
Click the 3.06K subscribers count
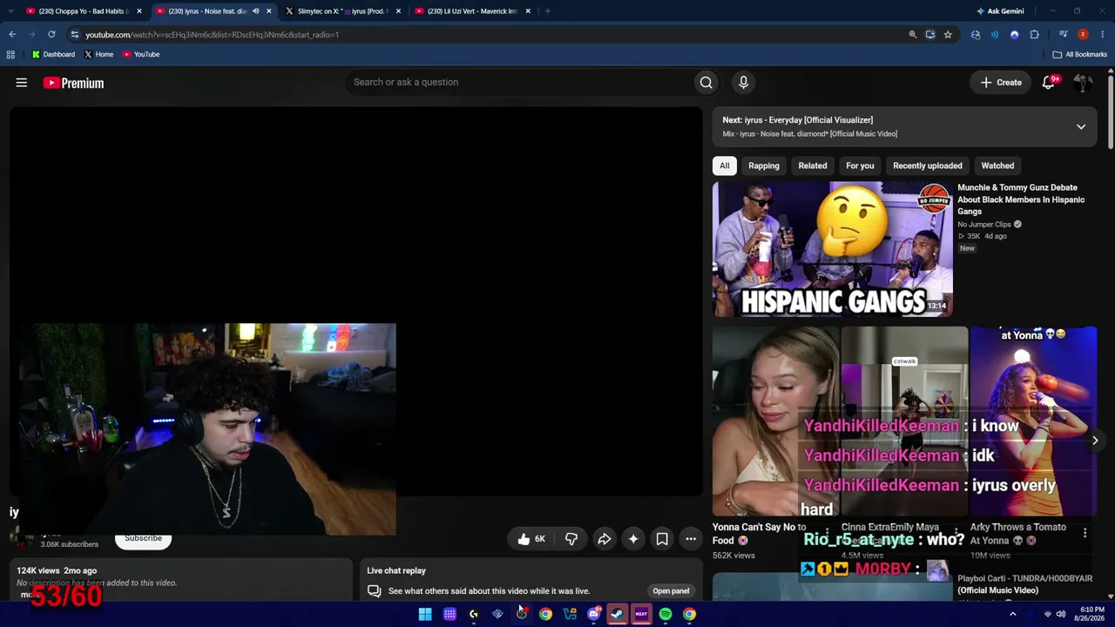(x=69, y=544)
